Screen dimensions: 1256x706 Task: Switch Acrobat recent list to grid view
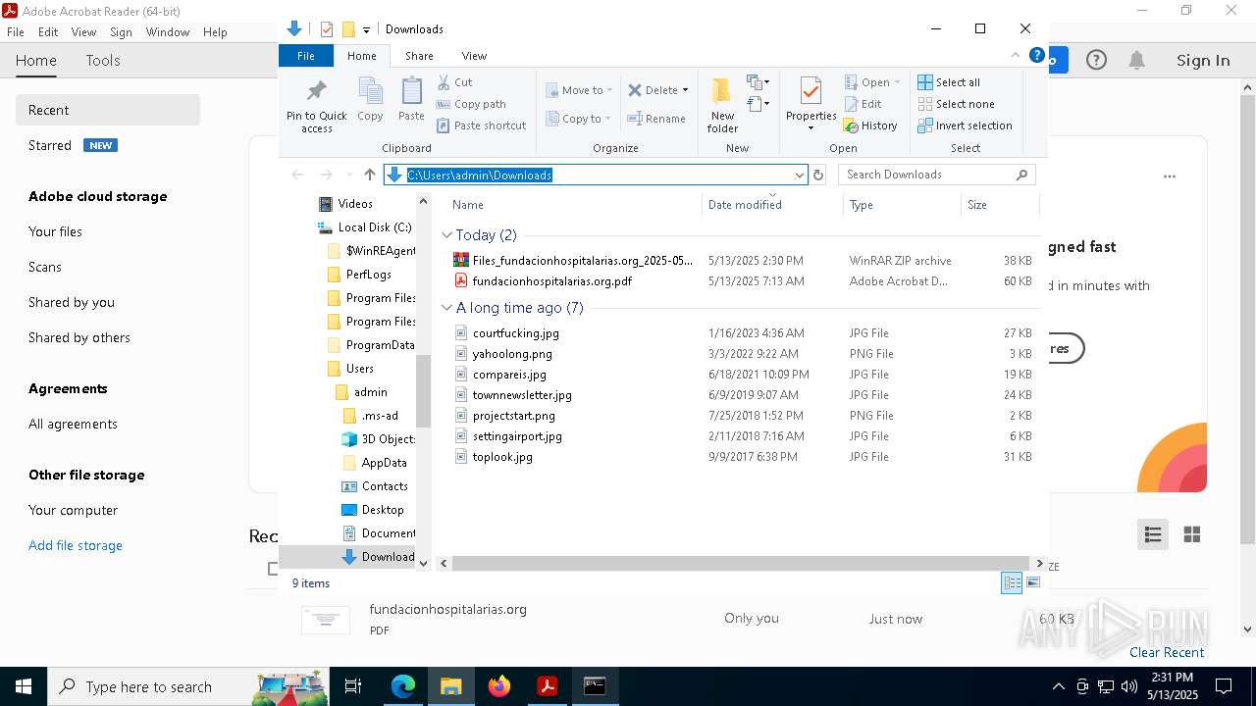pos(1192,534)
